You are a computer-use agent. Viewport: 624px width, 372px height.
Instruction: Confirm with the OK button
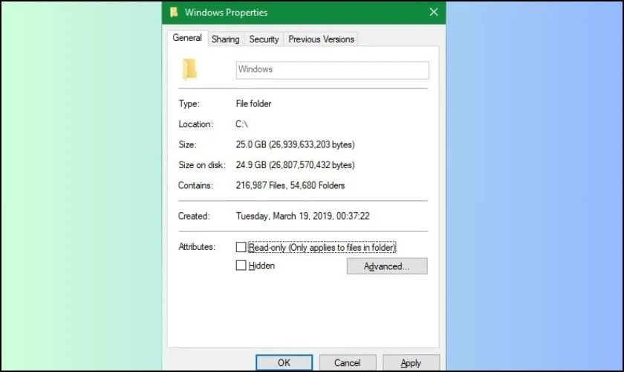(x=284, y=362)
